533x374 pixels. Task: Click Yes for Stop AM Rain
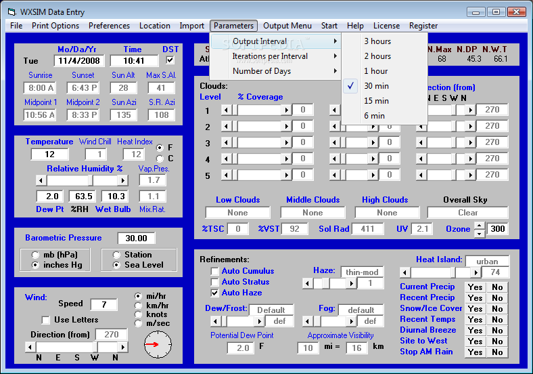click(476, 352)
